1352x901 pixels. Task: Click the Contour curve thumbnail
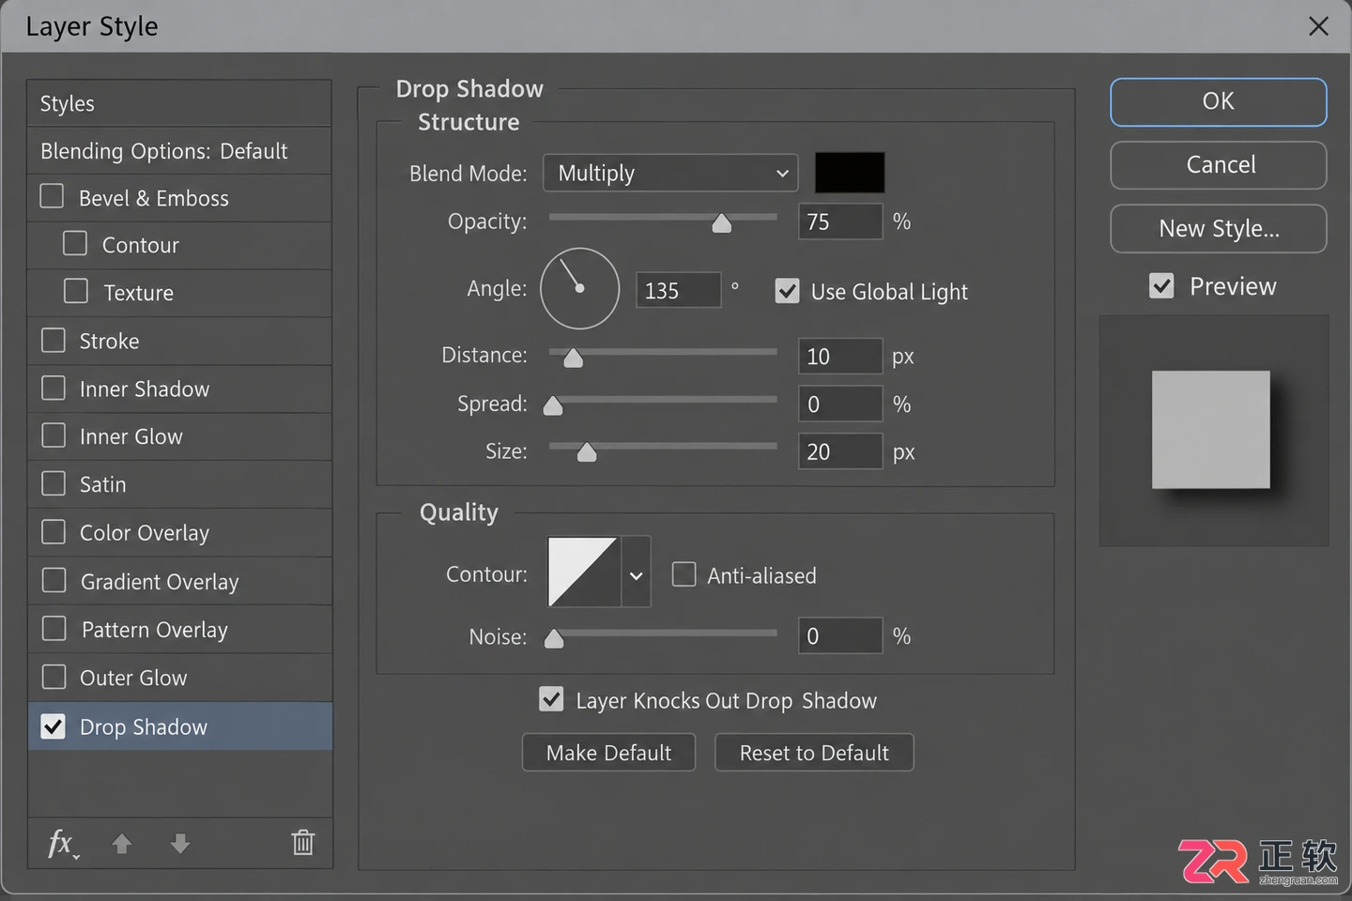(584, 572)
